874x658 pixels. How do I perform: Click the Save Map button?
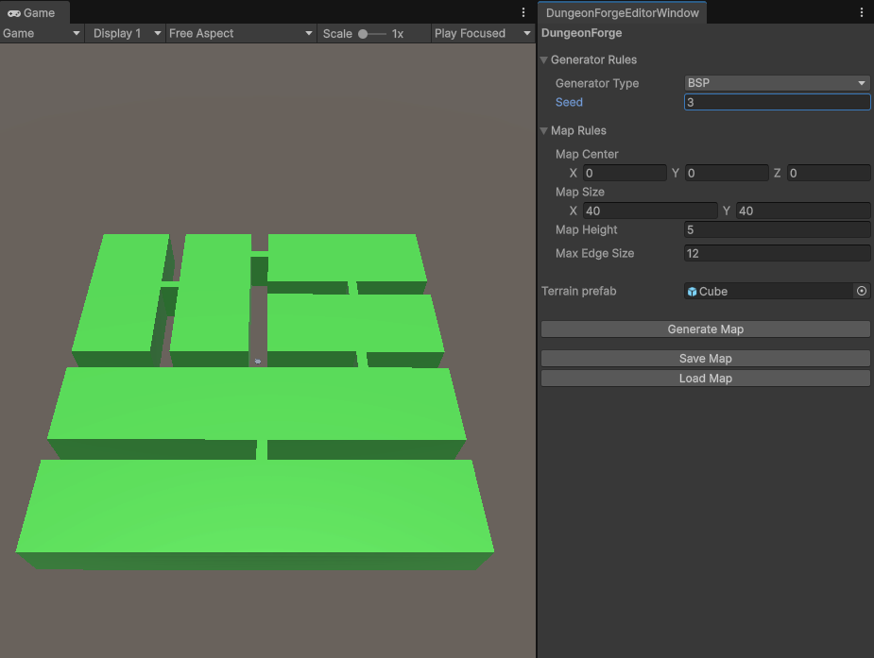[705, 359]
